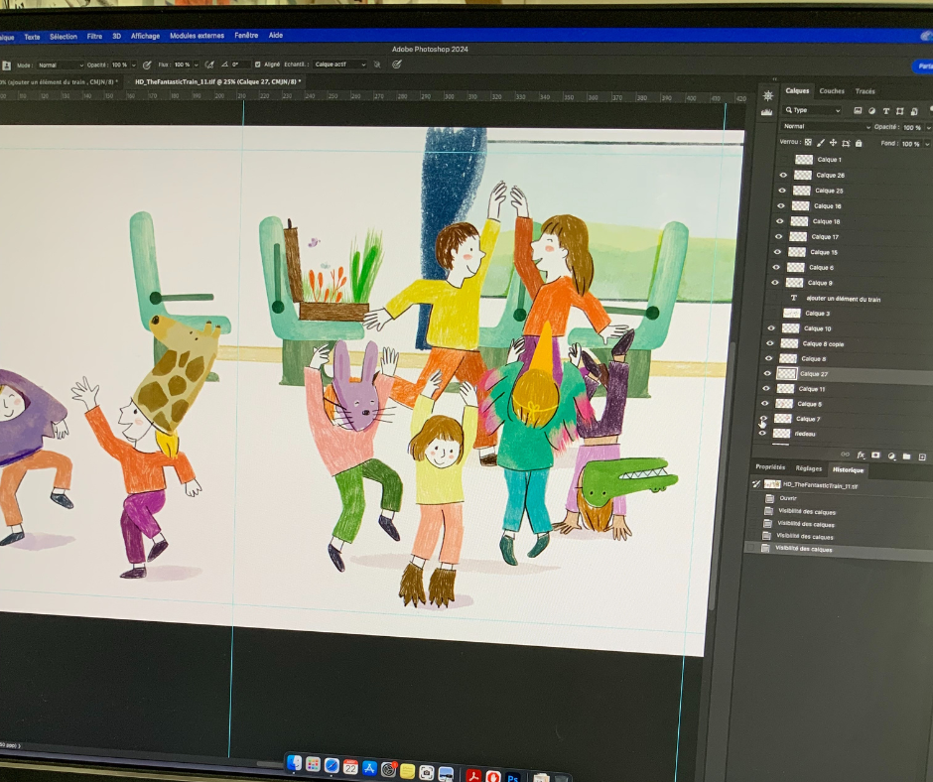Click the layer effects fx icon
Image resolution: width=933 pixels, height=782 pixels.
pos(861,456)
